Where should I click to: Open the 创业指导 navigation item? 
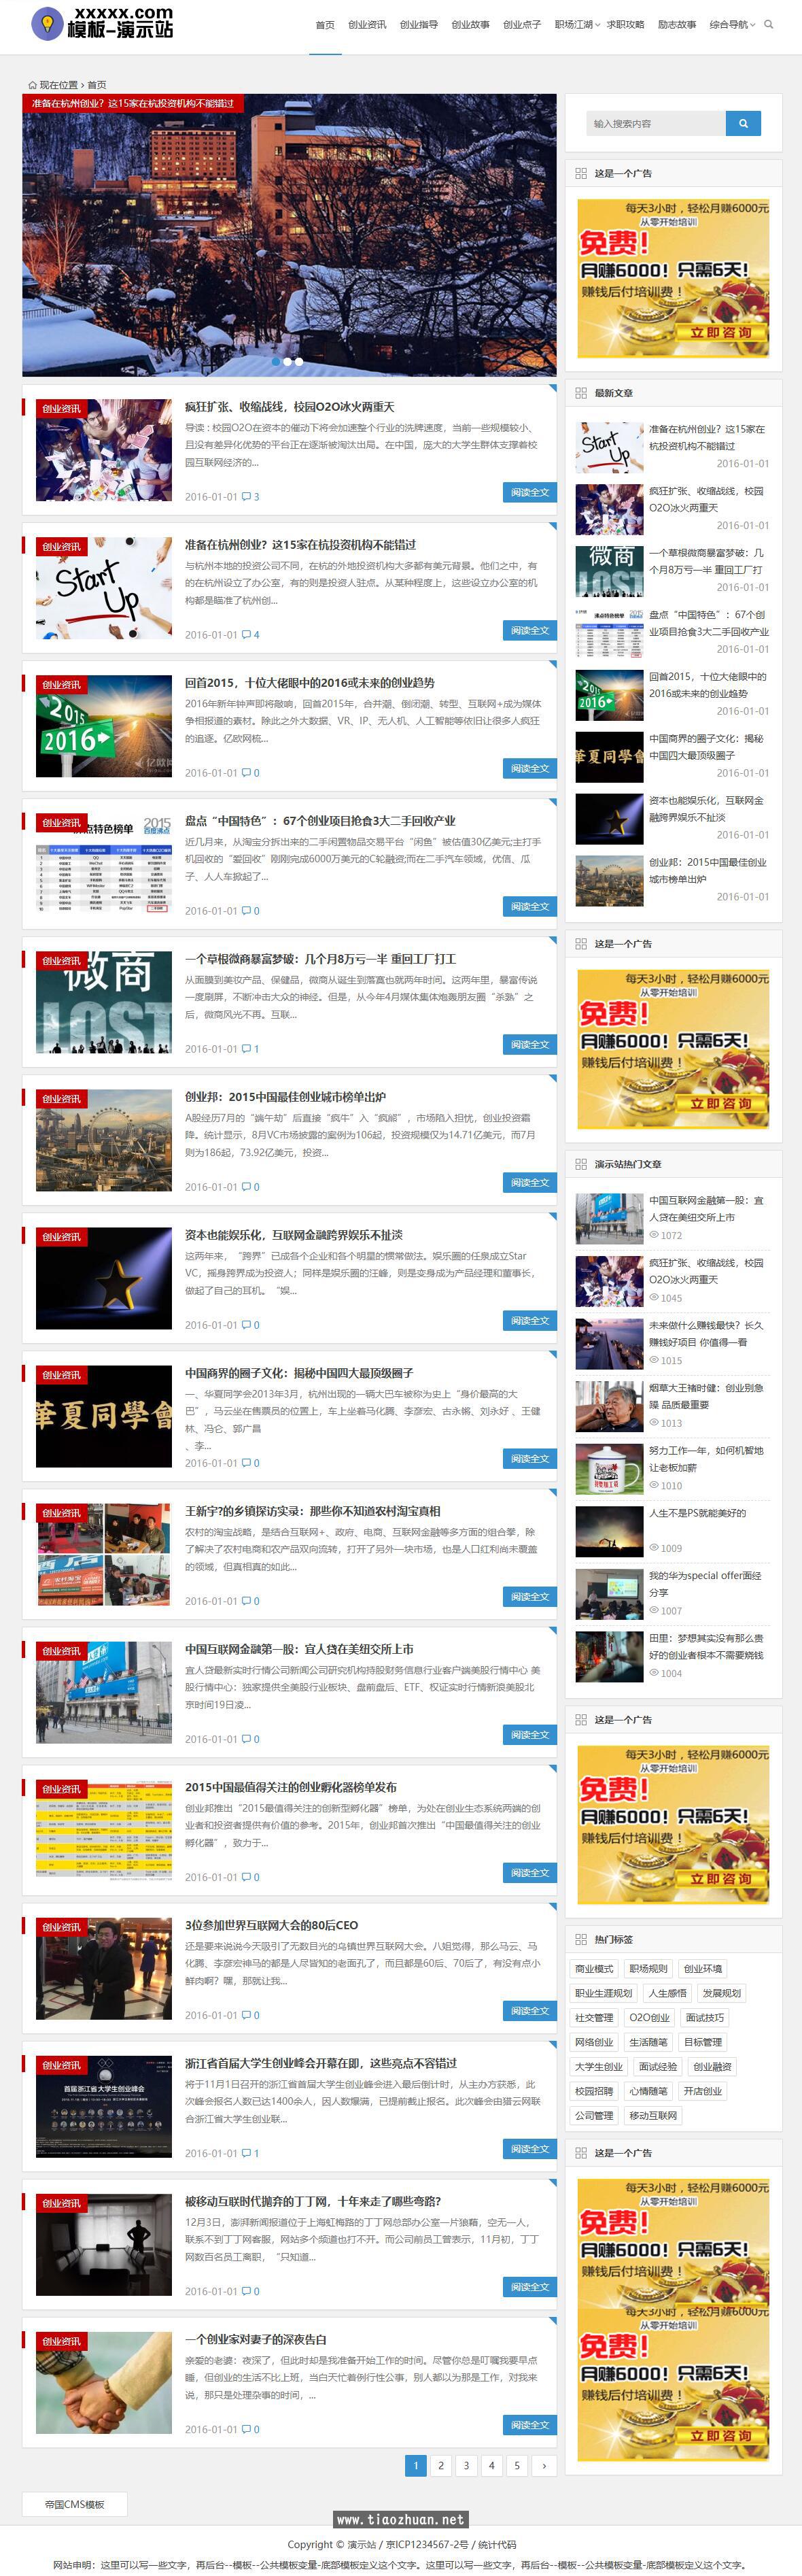point(419,24)
